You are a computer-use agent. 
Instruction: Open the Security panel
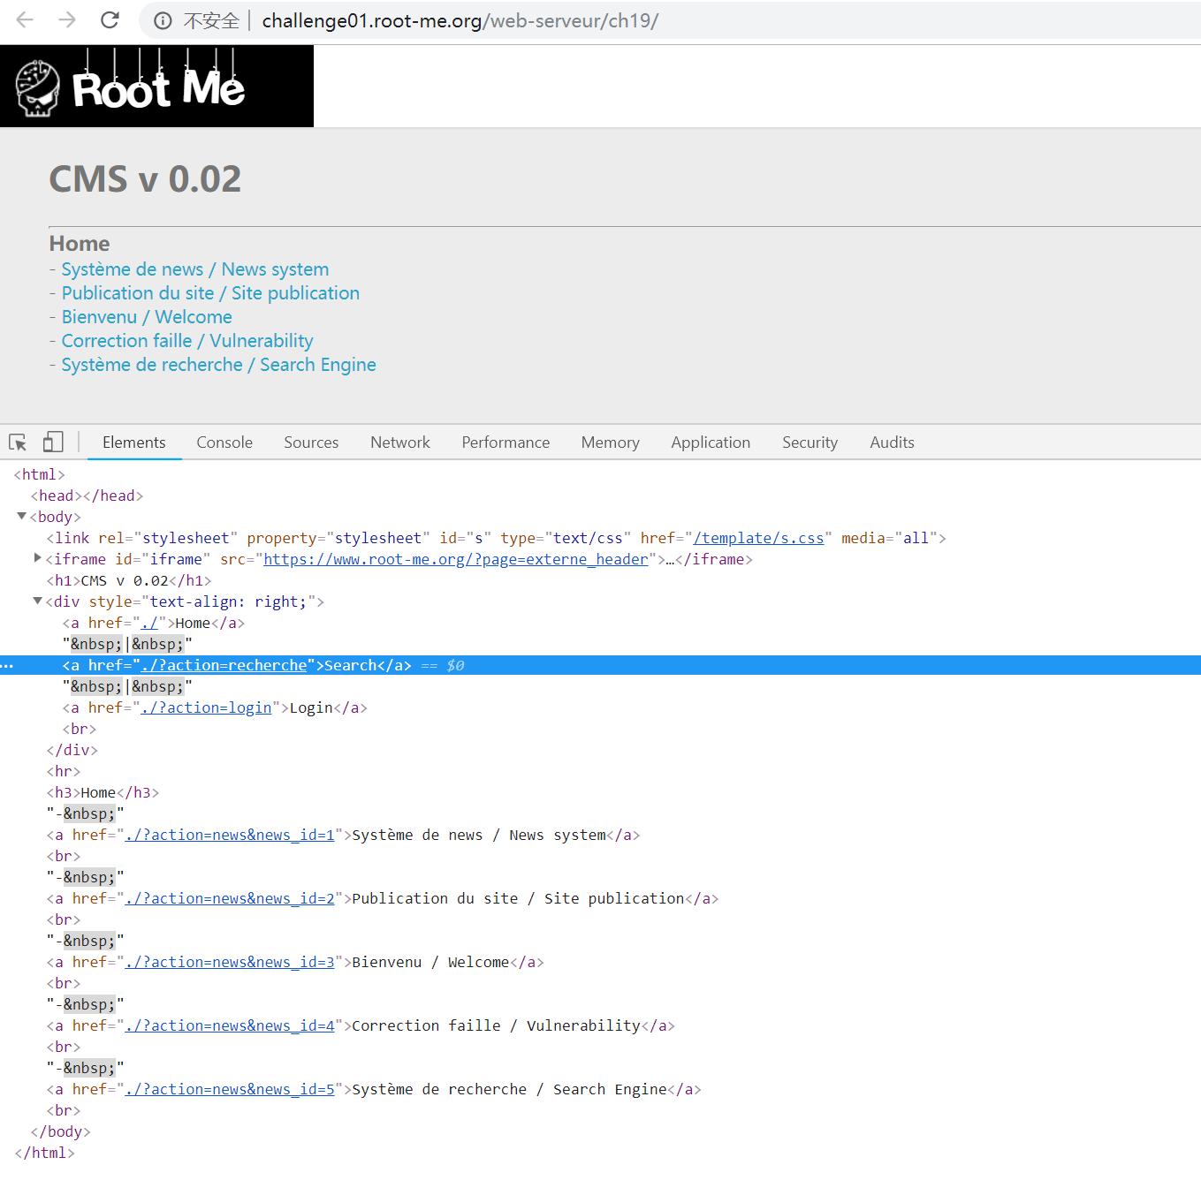tap(810, 442)
